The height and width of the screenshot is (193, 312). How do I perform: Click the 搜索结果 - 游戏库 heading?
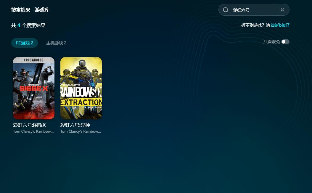pos(30,10)
